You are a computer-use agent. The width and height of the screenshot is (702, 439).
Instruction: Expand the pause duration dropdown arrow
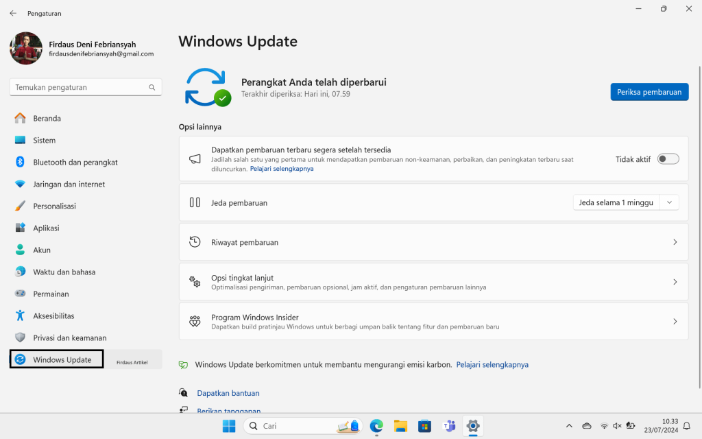(669, 202)
